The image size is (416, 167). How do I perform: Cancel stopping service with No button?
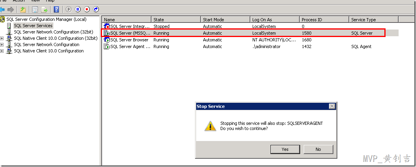coord(318,149)
